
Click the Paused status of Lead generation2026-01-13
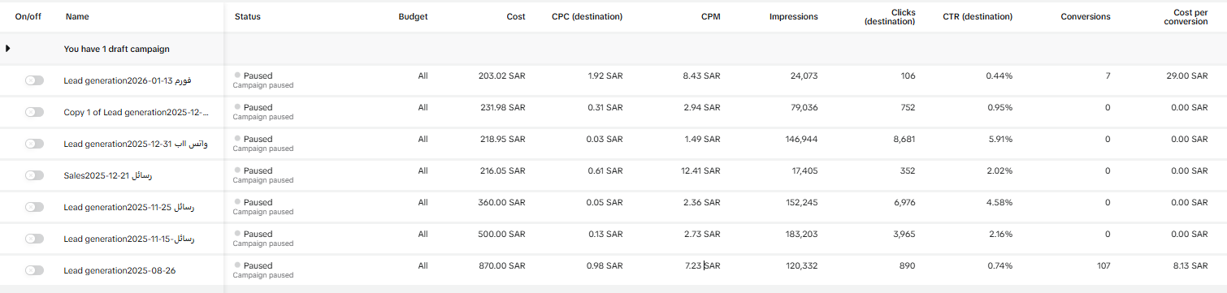[258, 75]
